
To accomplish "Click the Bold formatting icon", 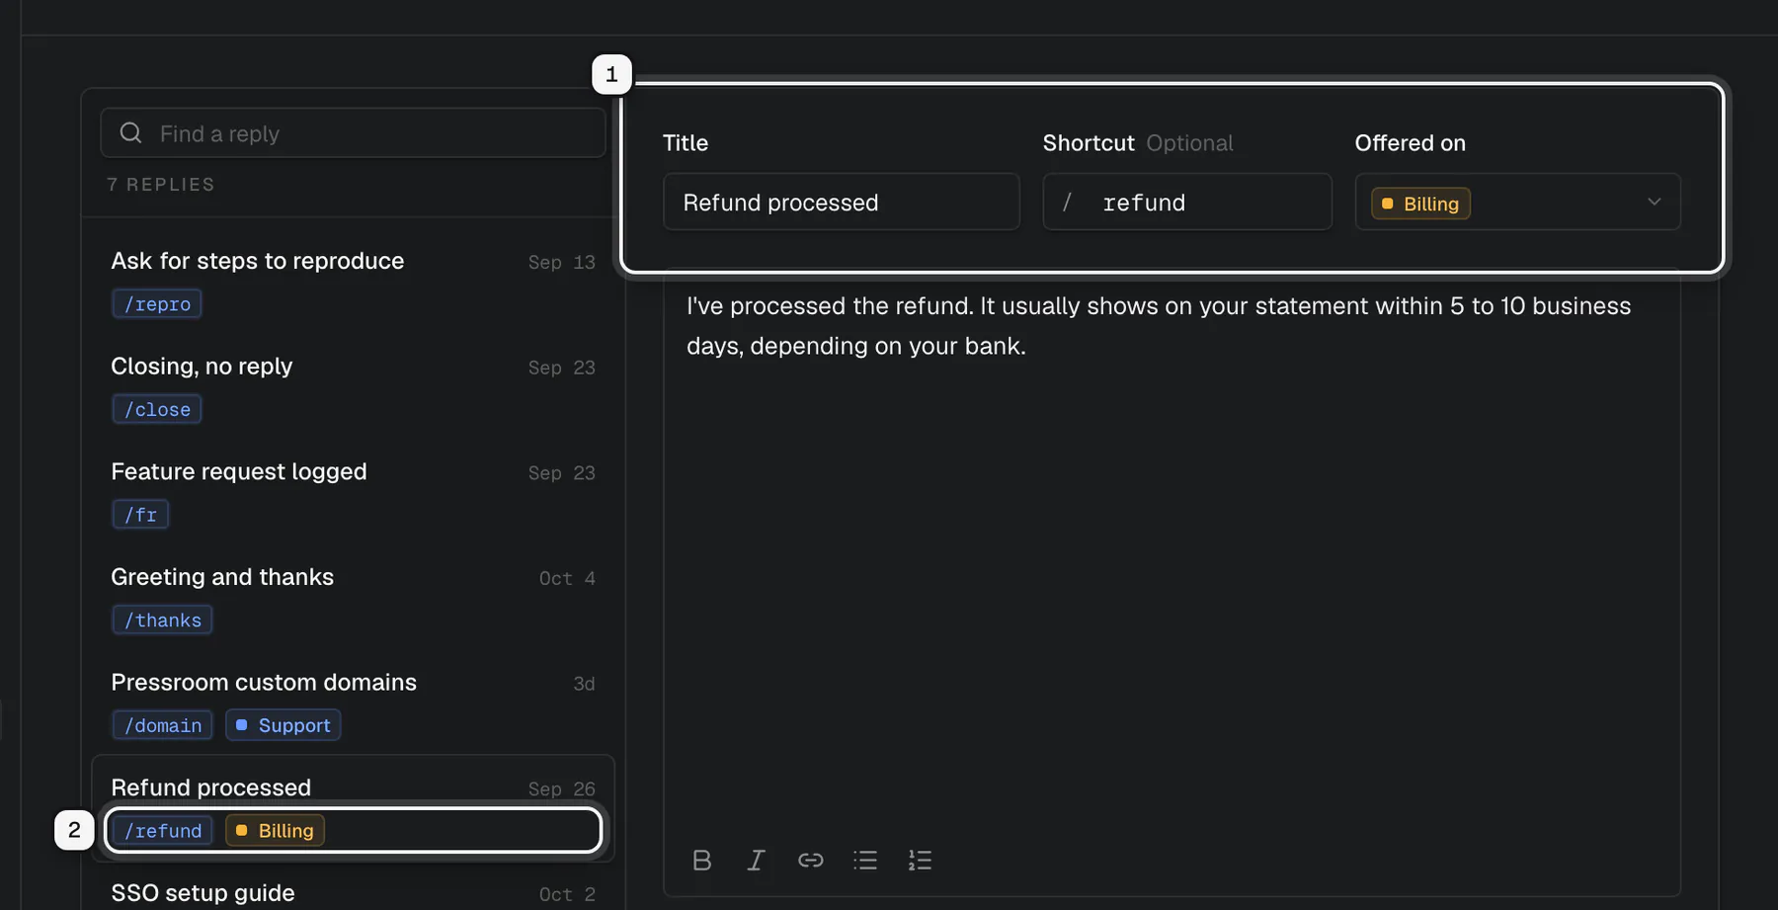I will 701,861.
